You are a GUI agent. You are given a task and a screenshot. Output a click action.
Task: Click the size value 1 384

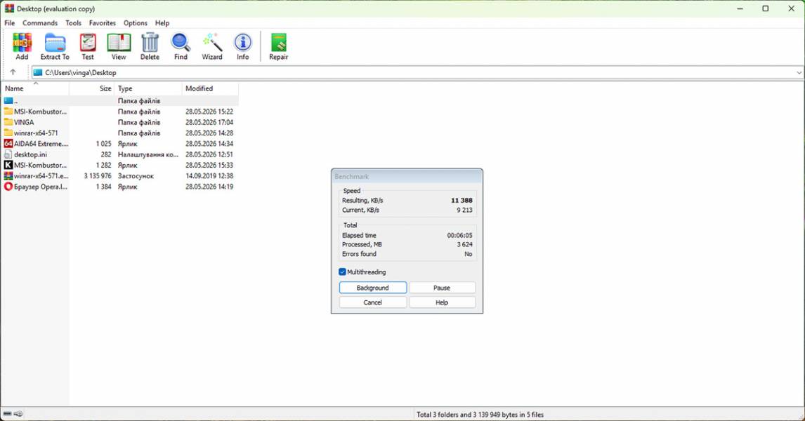[x=104, y=187]
